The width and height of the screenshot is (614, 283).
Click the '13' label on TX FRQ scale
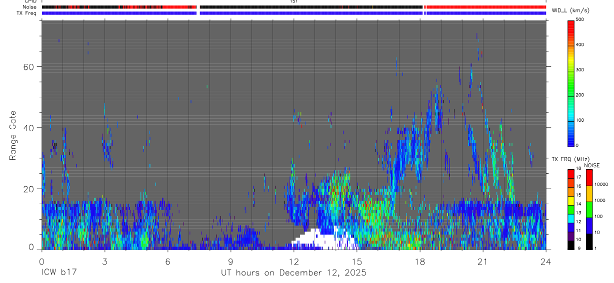pos(579,213)
